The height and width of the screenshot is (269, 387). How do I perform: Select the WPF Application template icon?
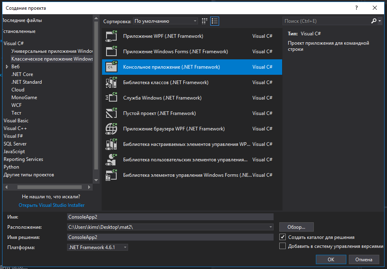[111, 36]
